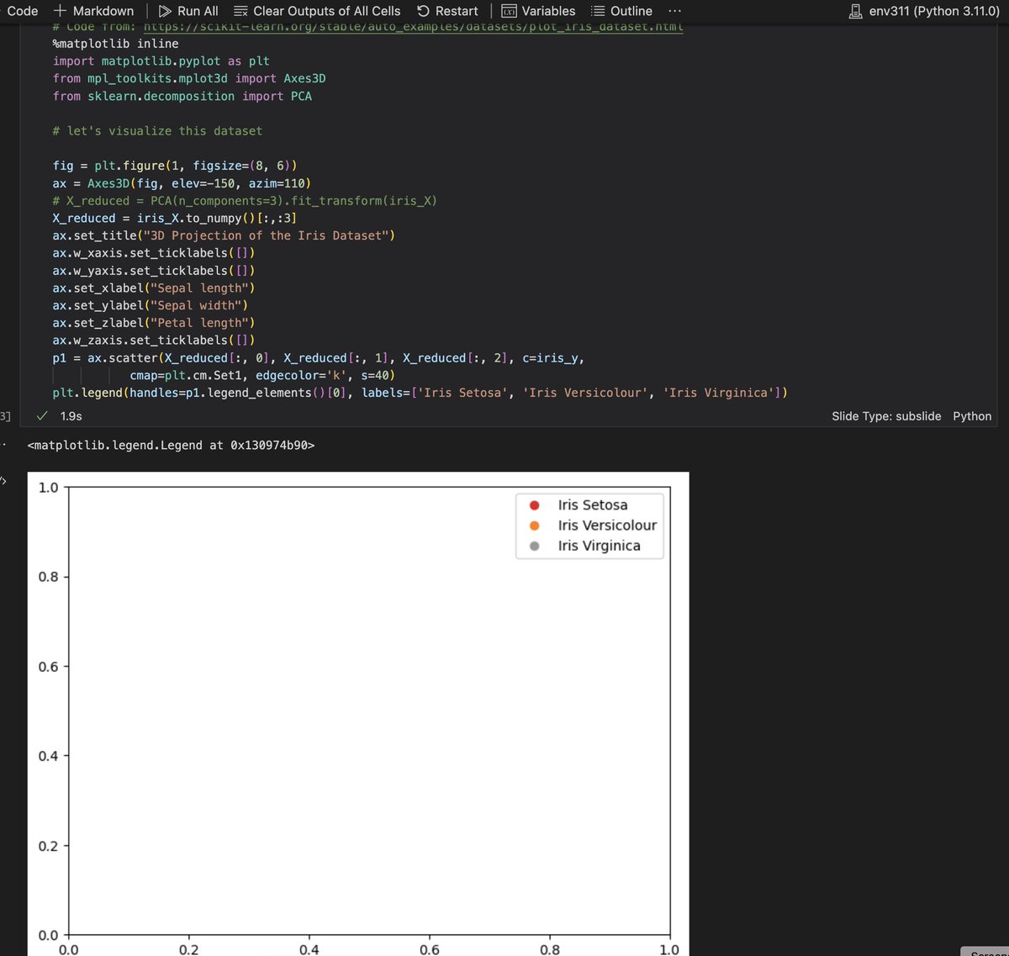Show the notebook Outline
This screenshot has height=956, width=1009.
tap(621, 11)
